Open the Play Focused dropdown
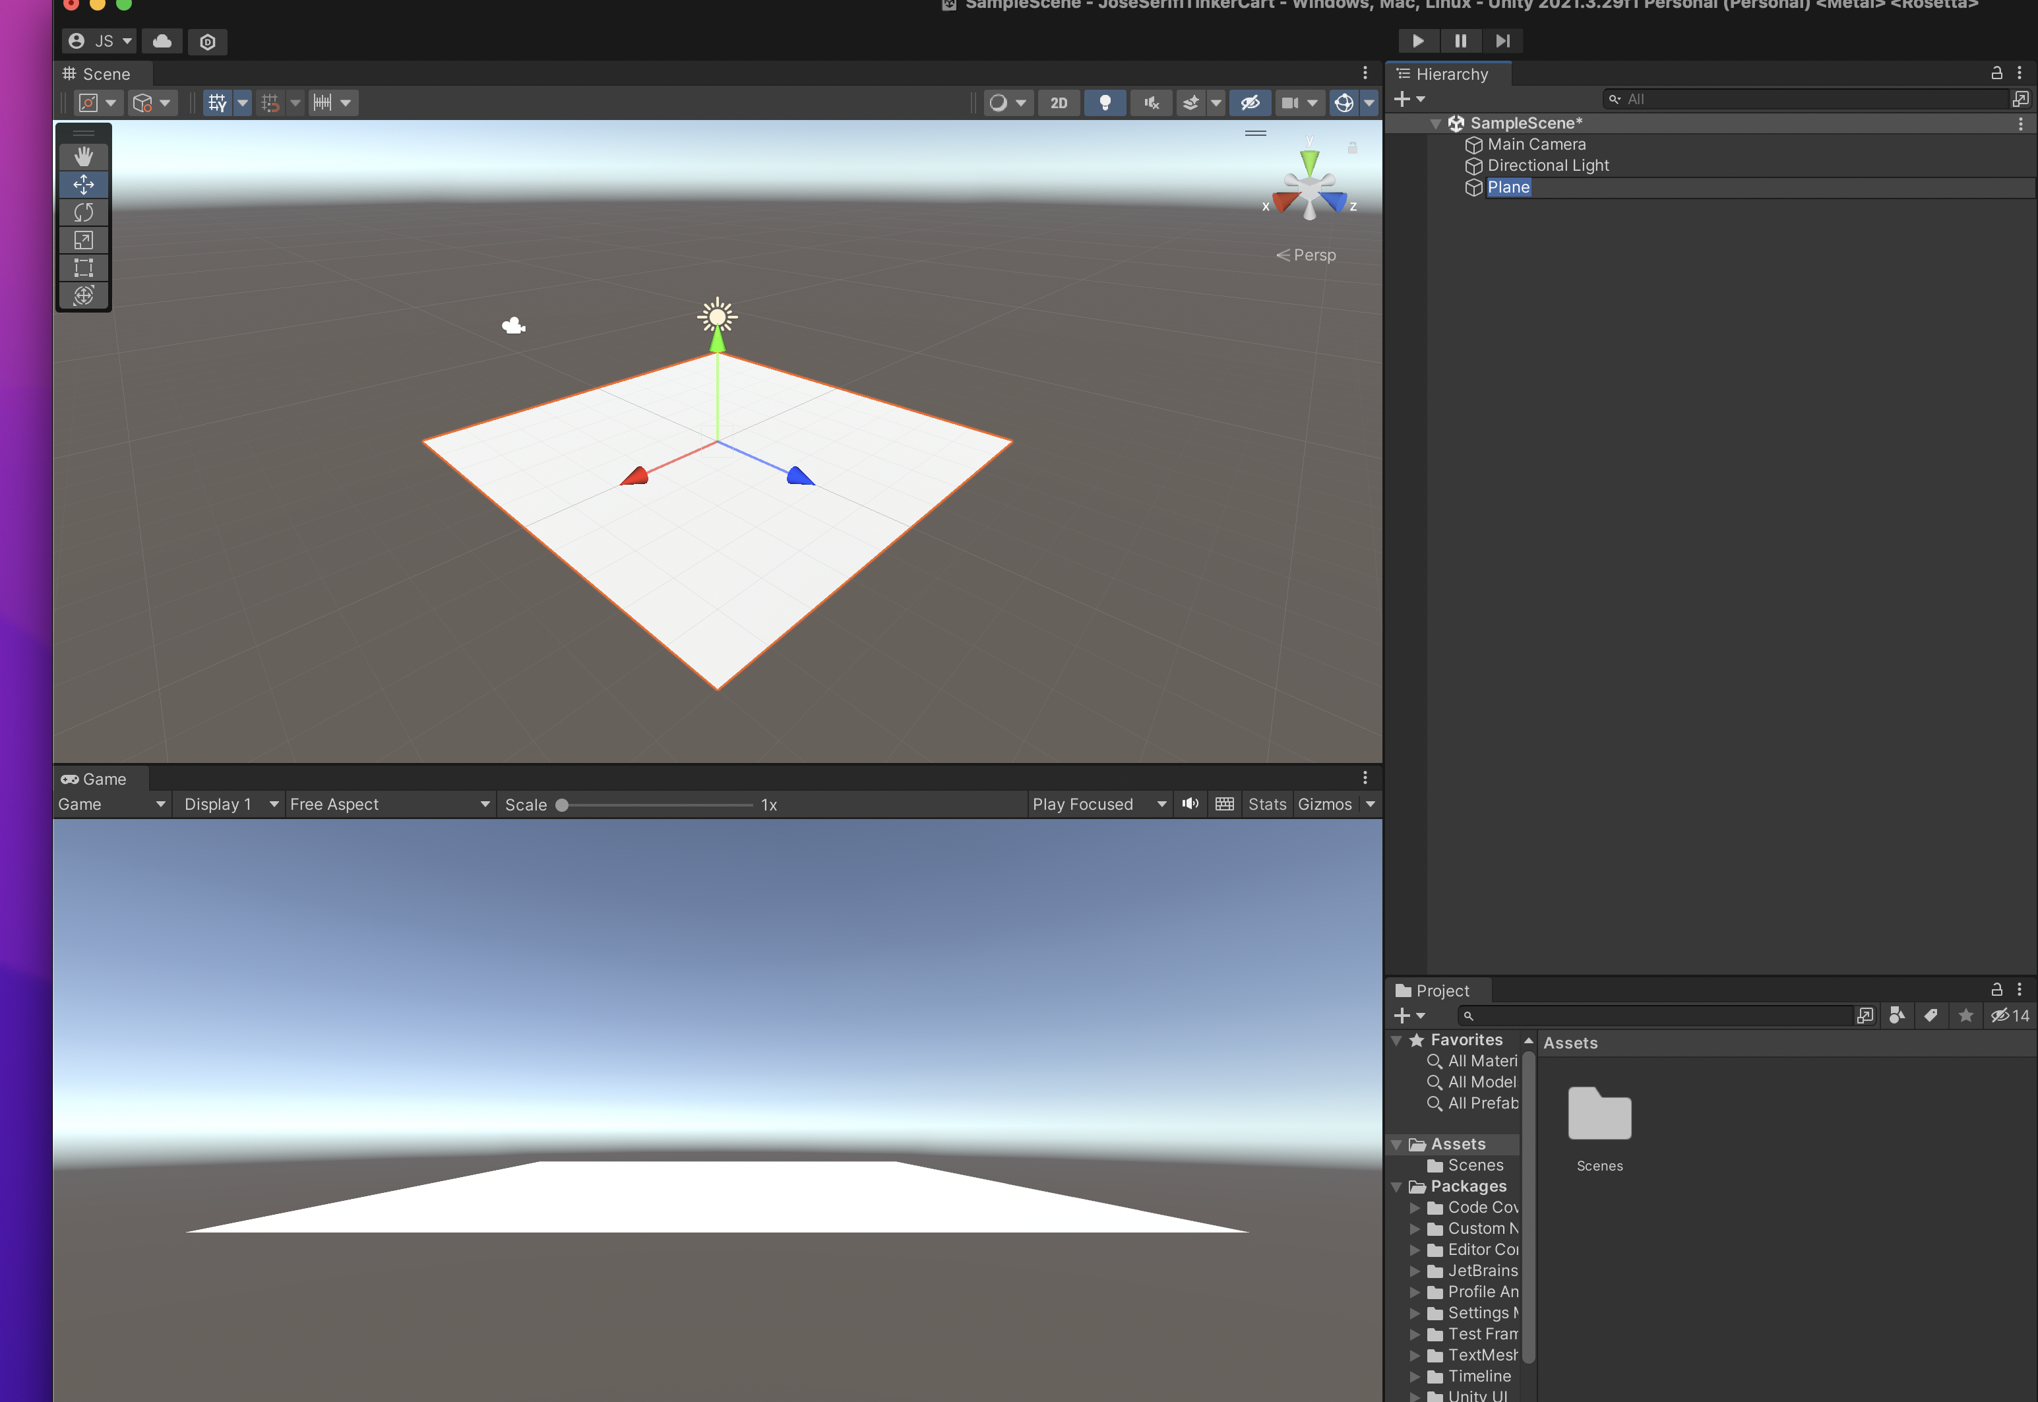This screenshot has height=1402, width=2038. [1098, 805]
